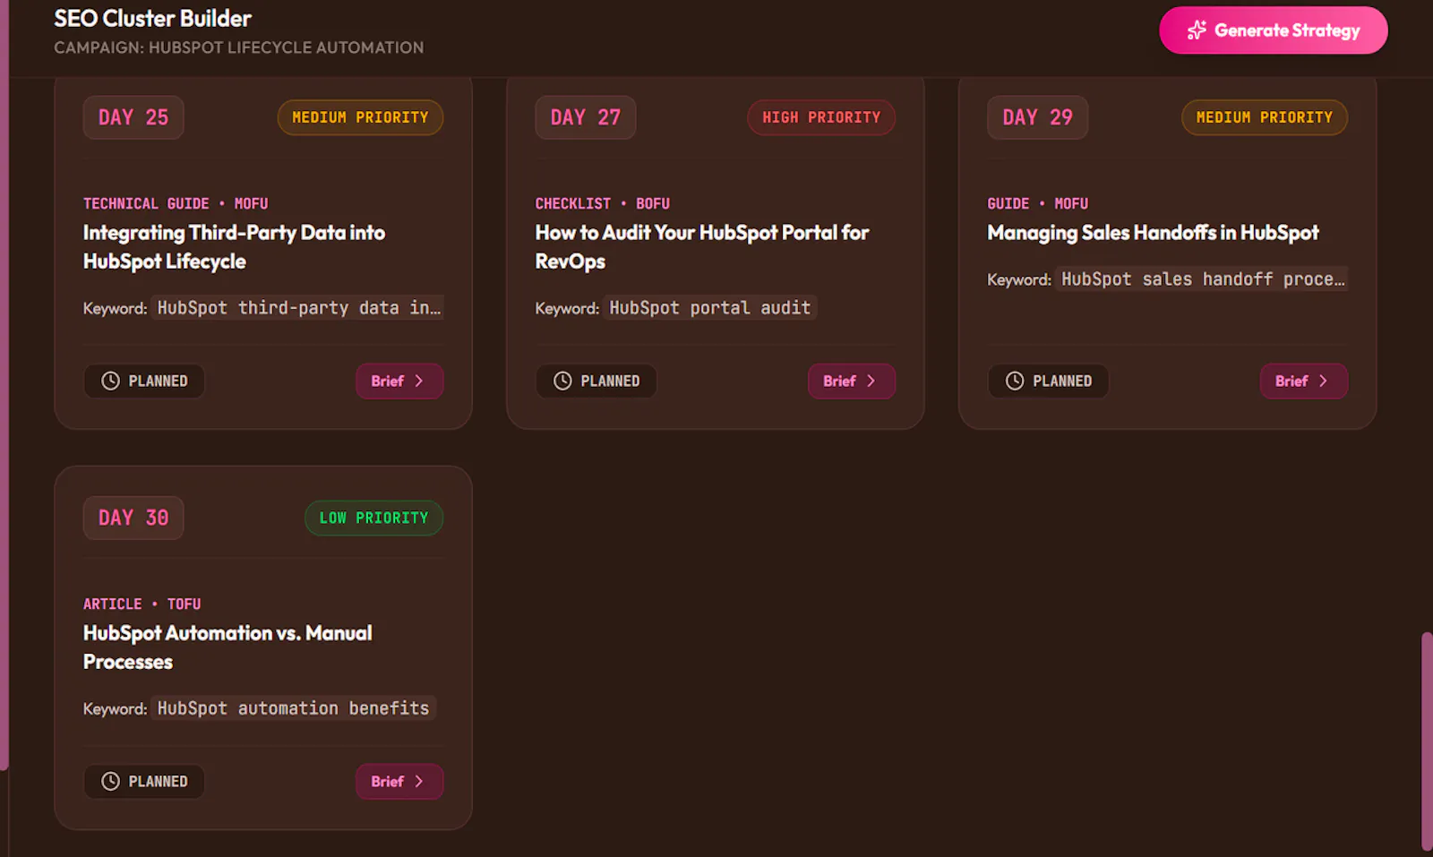Viewport: 1433px width, 857px height.
Task: Click the page vertical scrollbar thumb
Action: coord(1427,741)
